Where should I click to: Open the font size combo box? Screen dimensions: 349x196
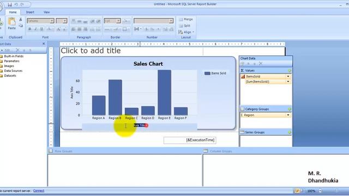62,21
